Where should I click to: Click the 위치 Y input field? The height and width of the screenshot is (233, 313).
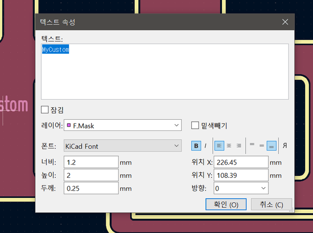pyautogui.click(x=241, y=175)
